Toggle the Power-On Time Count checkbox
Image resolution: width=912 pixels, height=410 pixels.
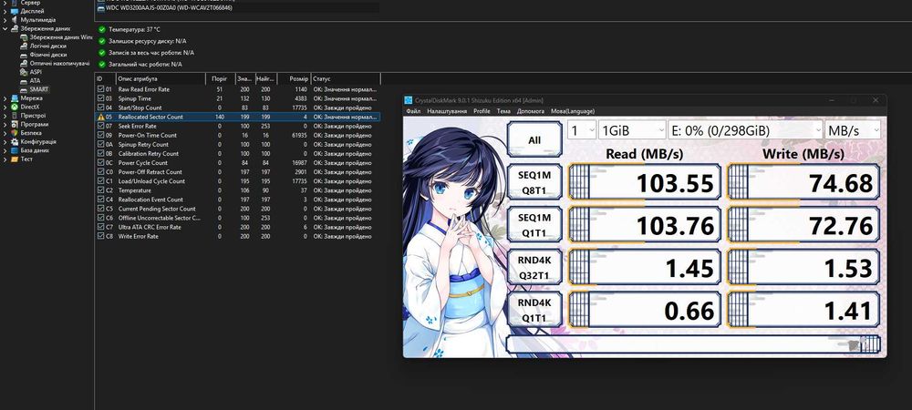click(100, 135)
